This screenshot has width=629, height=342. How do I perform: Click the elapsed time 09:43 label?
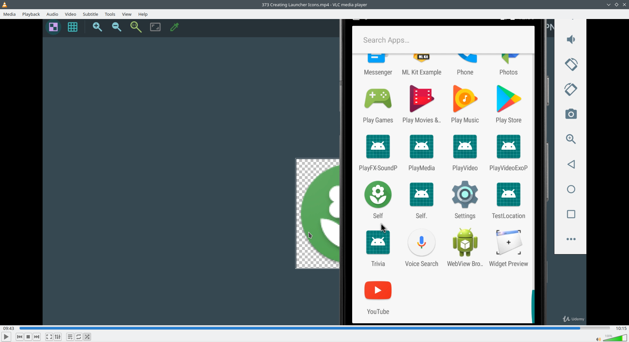point(9,328)
